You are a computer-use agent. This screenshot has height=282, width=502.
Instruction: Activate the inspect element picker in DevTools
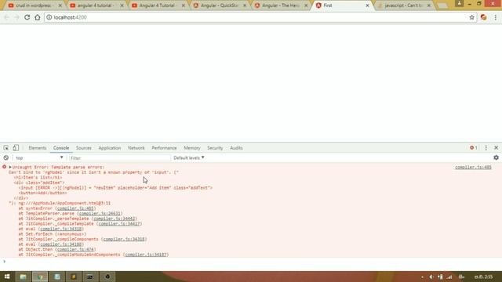6,148
